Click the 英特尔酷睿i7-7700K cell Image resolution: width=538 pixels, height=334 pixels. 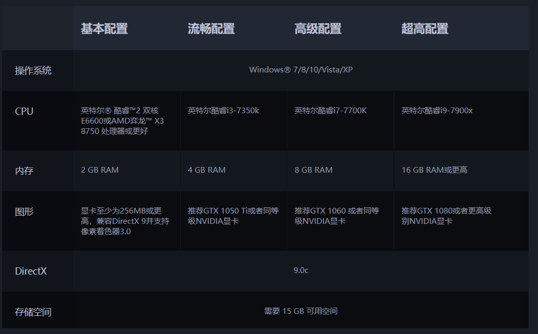330,110
